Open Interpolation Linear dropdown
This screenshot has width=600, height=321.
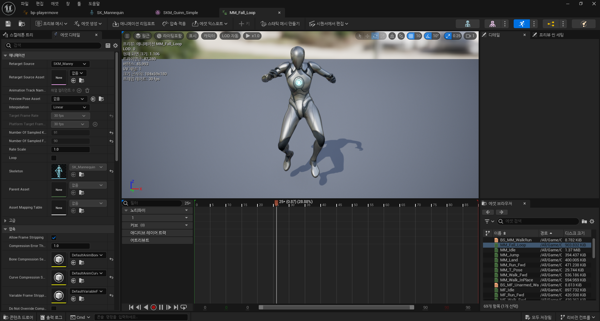pos(70,107)
